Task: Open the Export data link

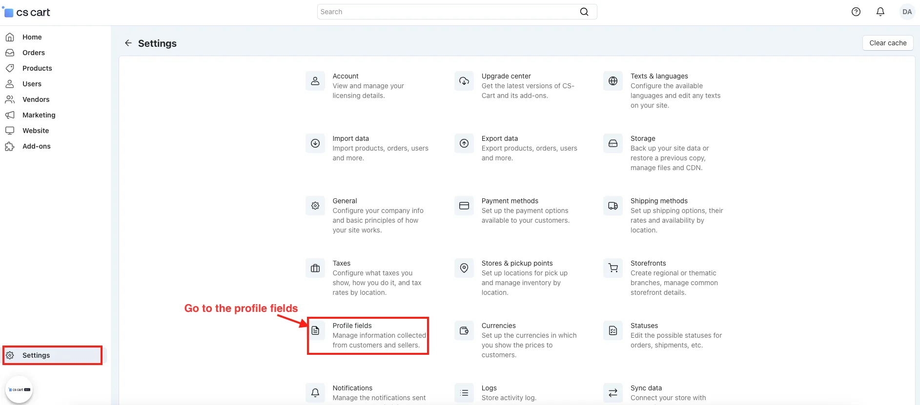Action: (500, 138)
